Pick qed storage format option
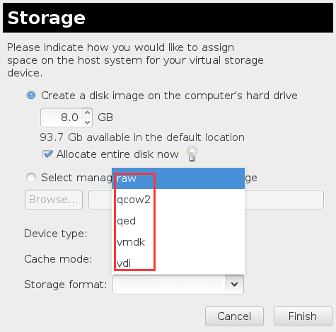336x332 pixels. coord(178,221)
